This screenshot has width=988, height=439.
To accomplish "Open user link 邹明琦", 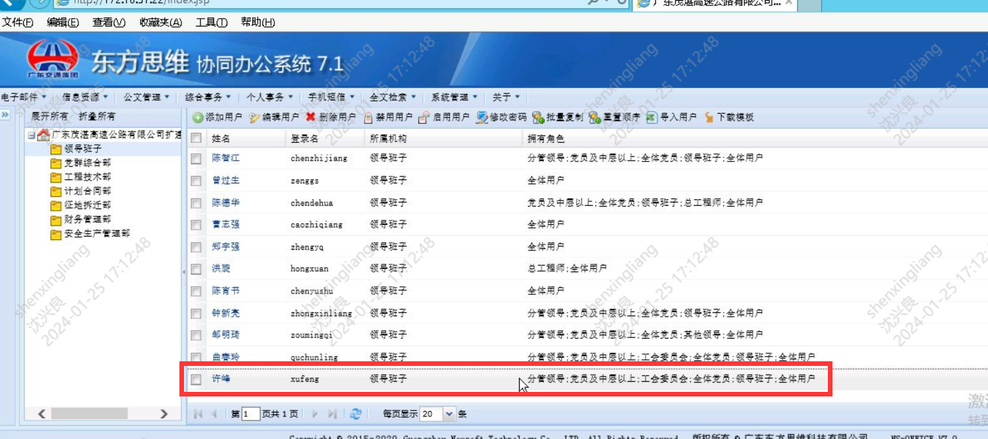I will pos(226,335).
